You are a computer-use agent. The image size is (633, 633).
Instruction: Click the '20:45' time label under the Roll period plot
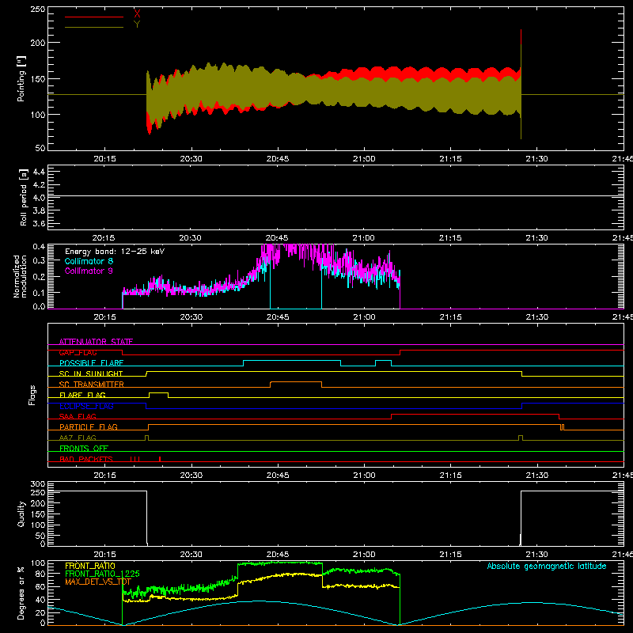click(x=277, y=238)
